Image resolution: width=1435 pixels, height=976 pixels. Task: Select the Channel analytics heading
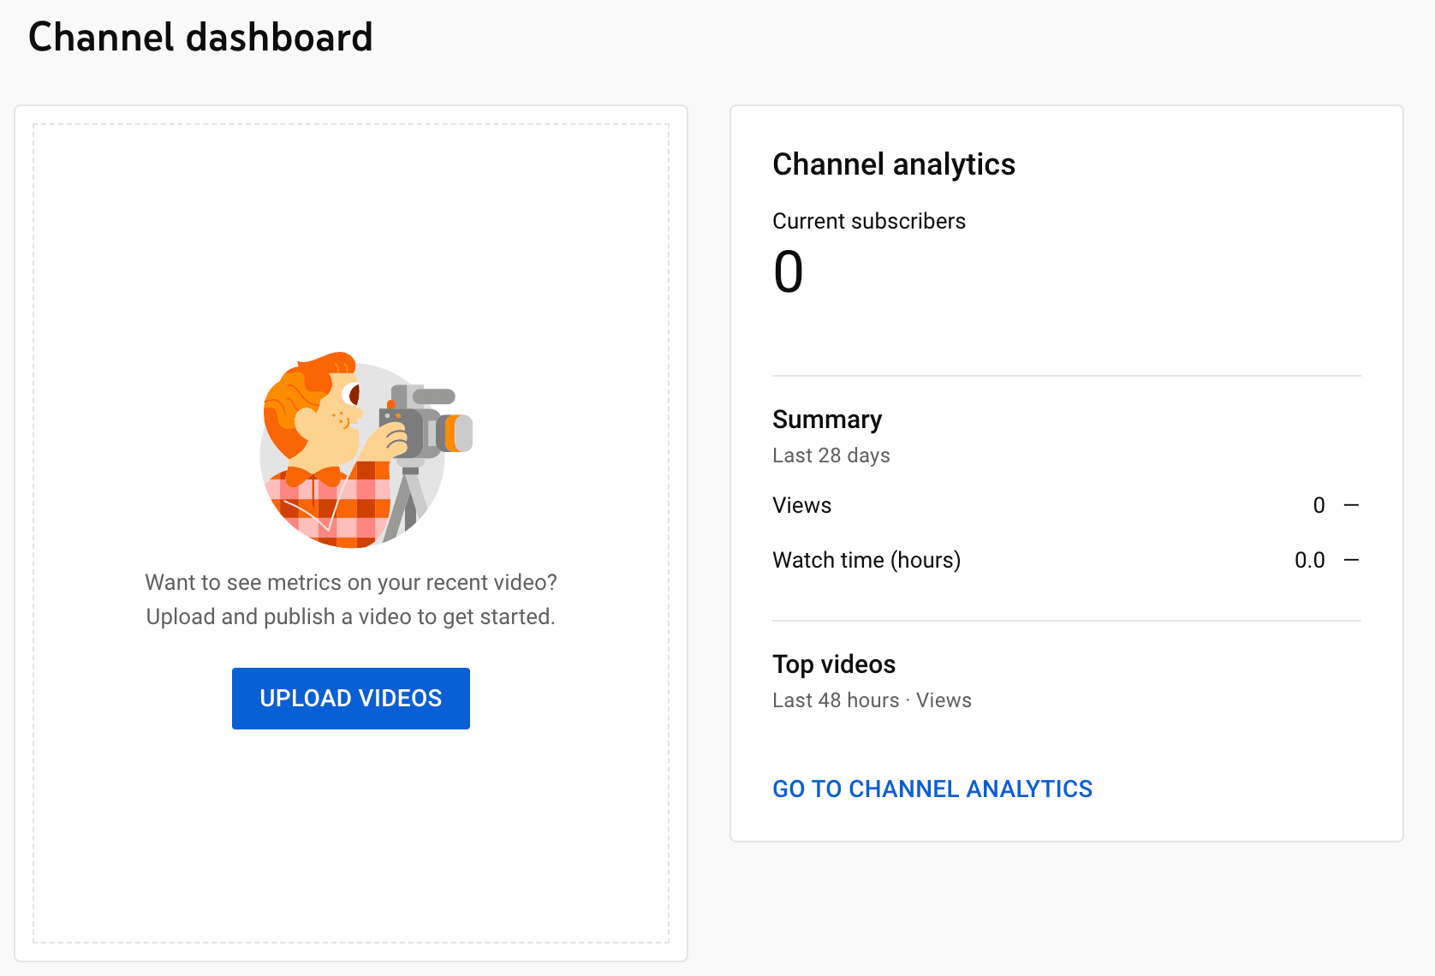pos(894,164)
